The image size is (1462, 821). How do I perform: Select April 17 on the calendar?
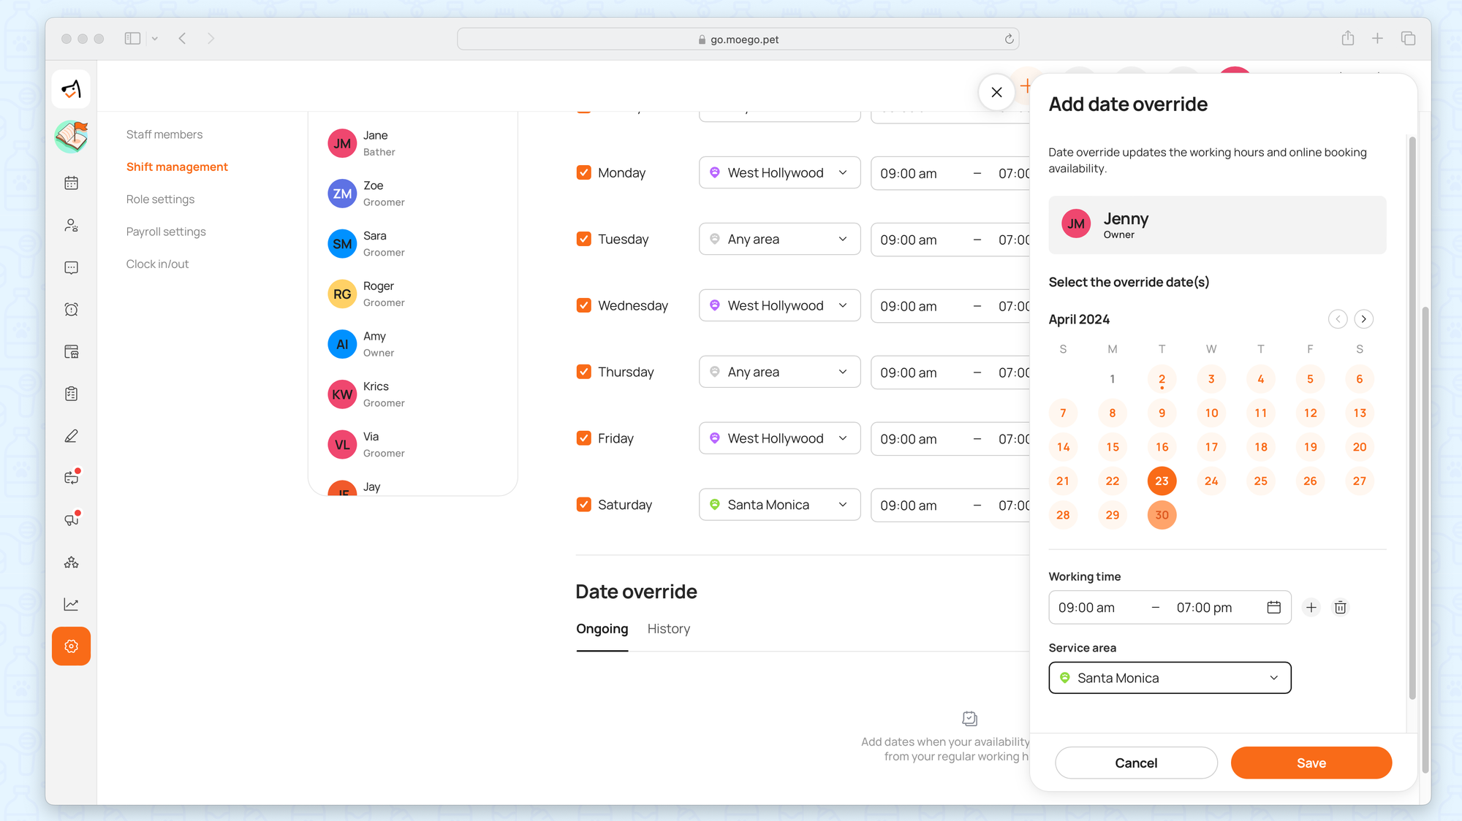pos(1211,447)
